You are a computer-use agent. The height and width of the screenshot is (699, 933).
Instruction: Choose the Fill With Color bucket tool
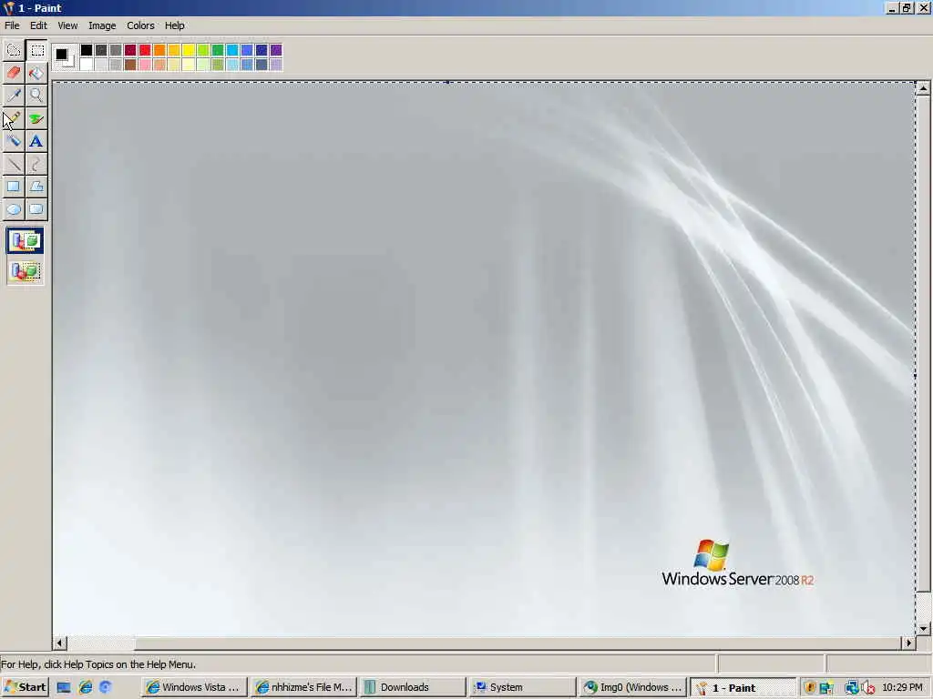[x=36, y=73]
